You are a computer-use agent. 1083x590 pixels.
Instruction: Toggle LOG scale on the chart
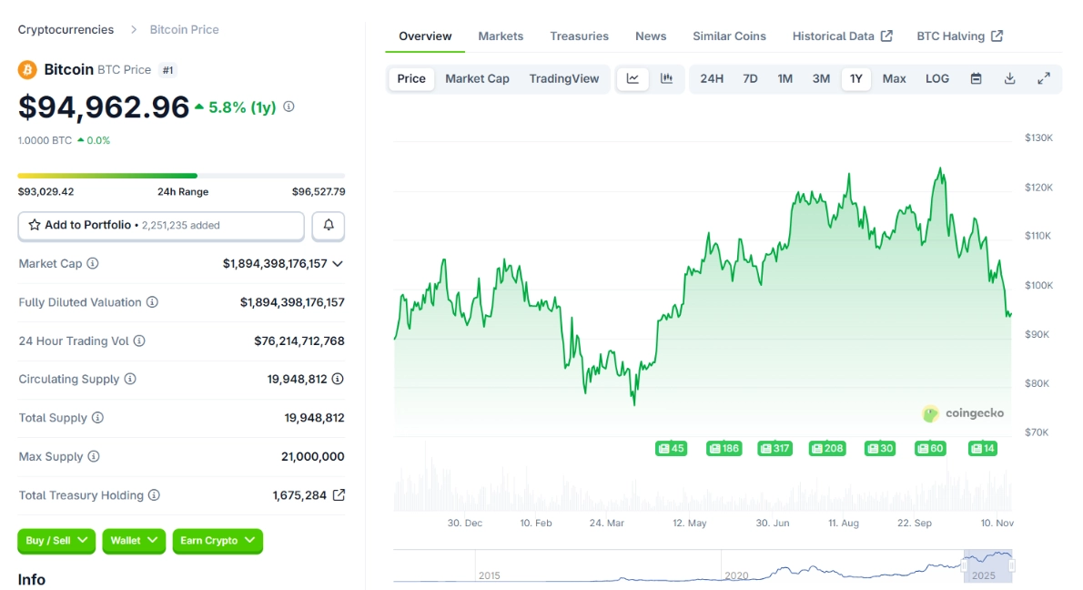[x=937, y=78]
